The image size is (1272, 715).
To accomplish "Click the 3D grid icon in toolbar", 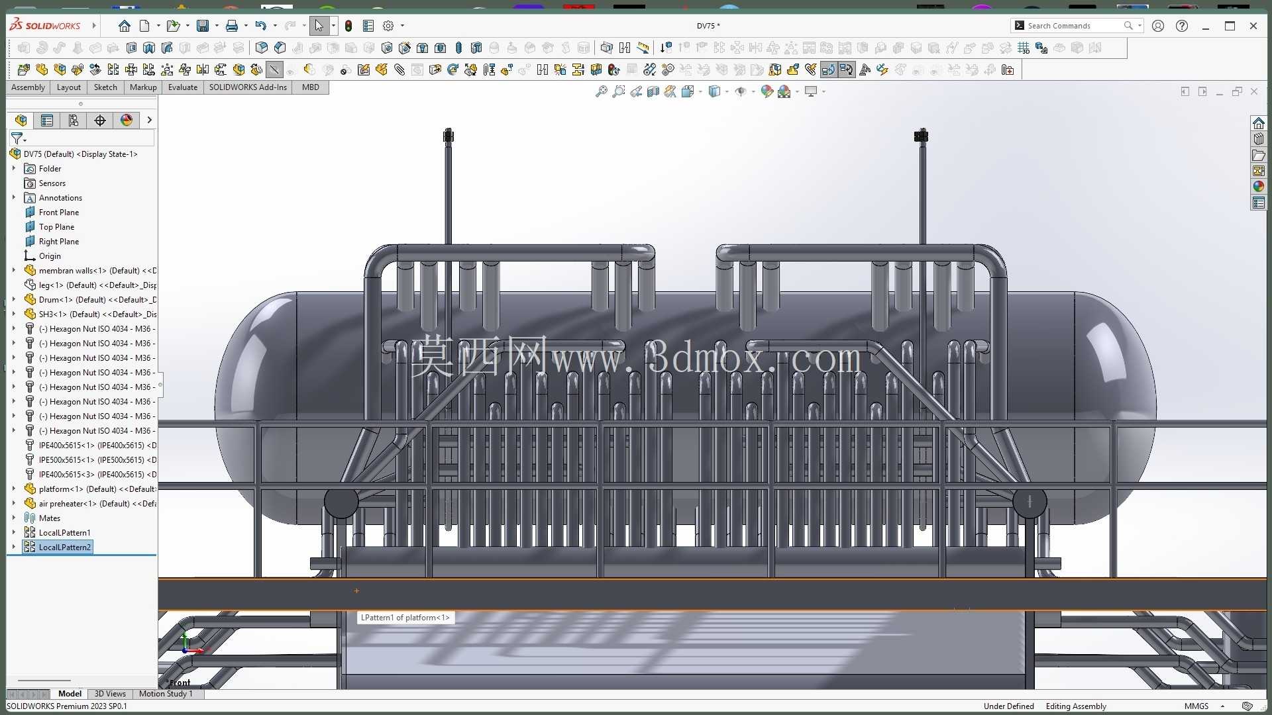I will [1024, 48].
